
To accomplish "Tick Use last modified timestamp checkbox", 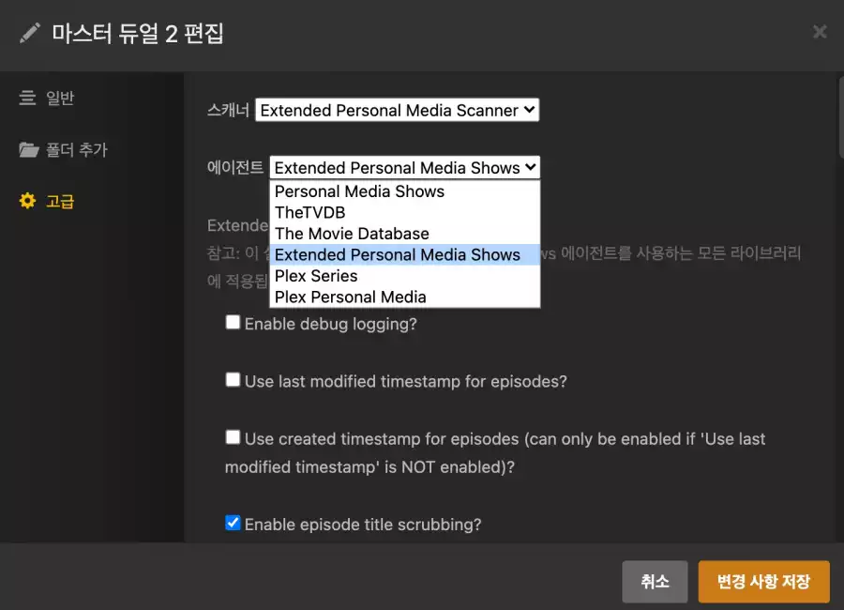I will tap(233, 380).
